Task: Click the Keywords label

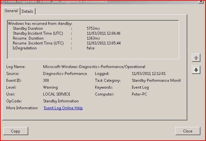Action: click(104, 87)
